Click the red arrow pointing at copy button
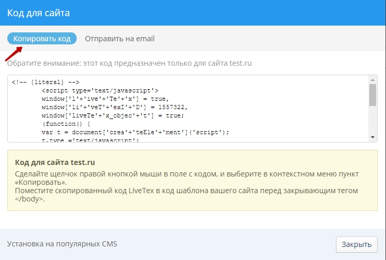The height and width of the screenshot is (260, 386). [14, 53]
